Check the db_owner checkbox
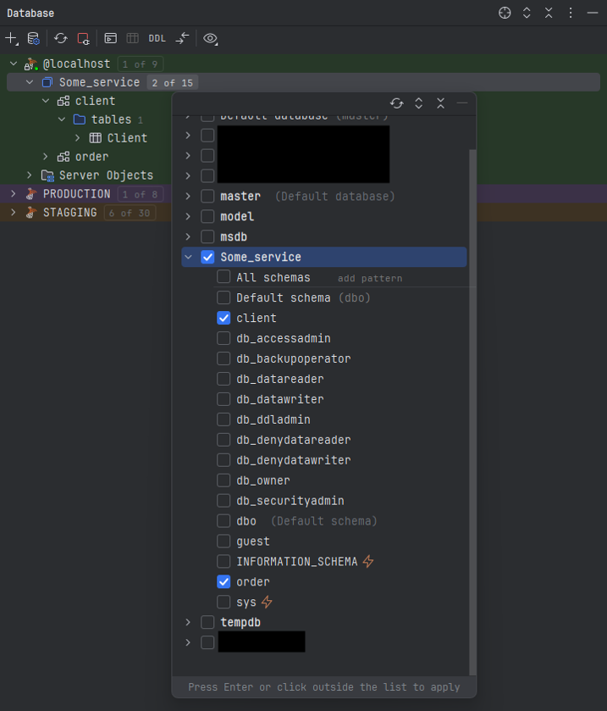 pyautogui.click(x=223, y=480)
